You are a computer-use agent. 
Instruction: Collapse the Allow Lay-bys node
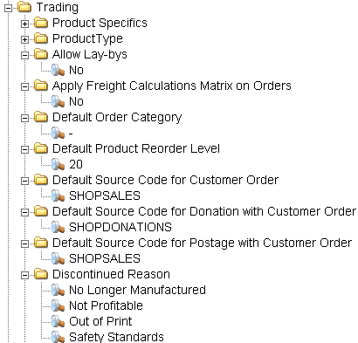coord(25,55)
